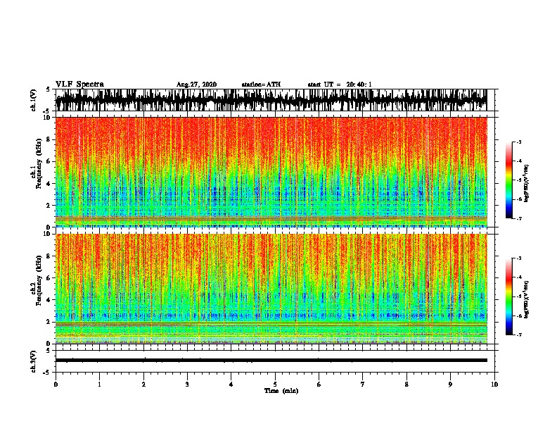Select the date text "Aug.27, 2020"
The width and height of the screenshot is (557, 431).
click(196, 85)
